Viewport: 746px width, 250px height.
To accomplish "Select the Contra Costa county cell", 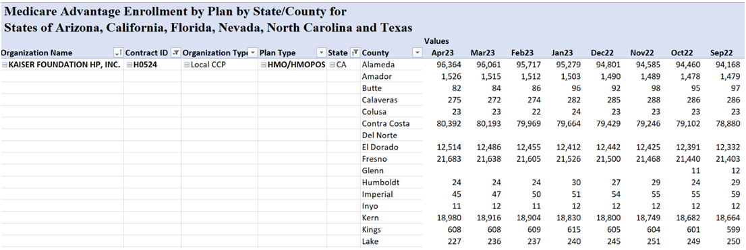I will point(392,123).
